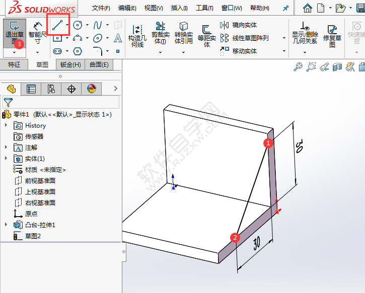365x293 pixels.
Task: Open the PropertyManager tab
Action: pyautogui.click(x=31, y=89)
